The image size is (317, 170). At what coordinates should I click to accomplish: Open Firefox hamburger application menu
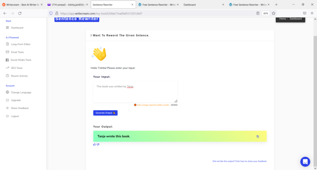(x=312, y=13)
